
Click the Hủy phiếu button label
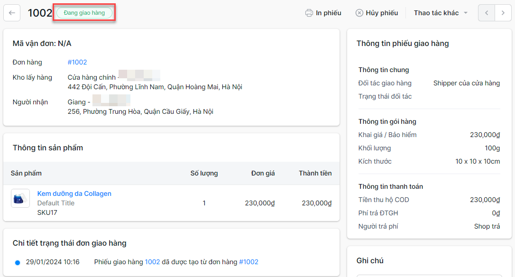[382, 13]
